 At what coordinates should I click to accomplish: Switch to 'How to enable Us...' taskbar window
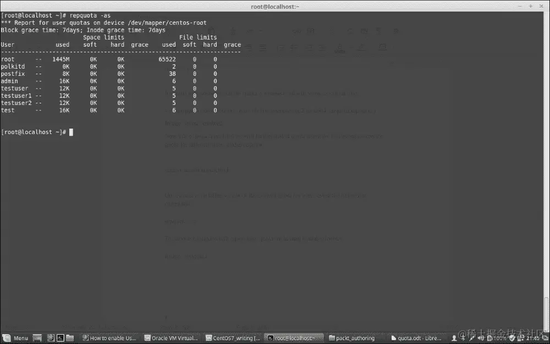coord(109,338)
